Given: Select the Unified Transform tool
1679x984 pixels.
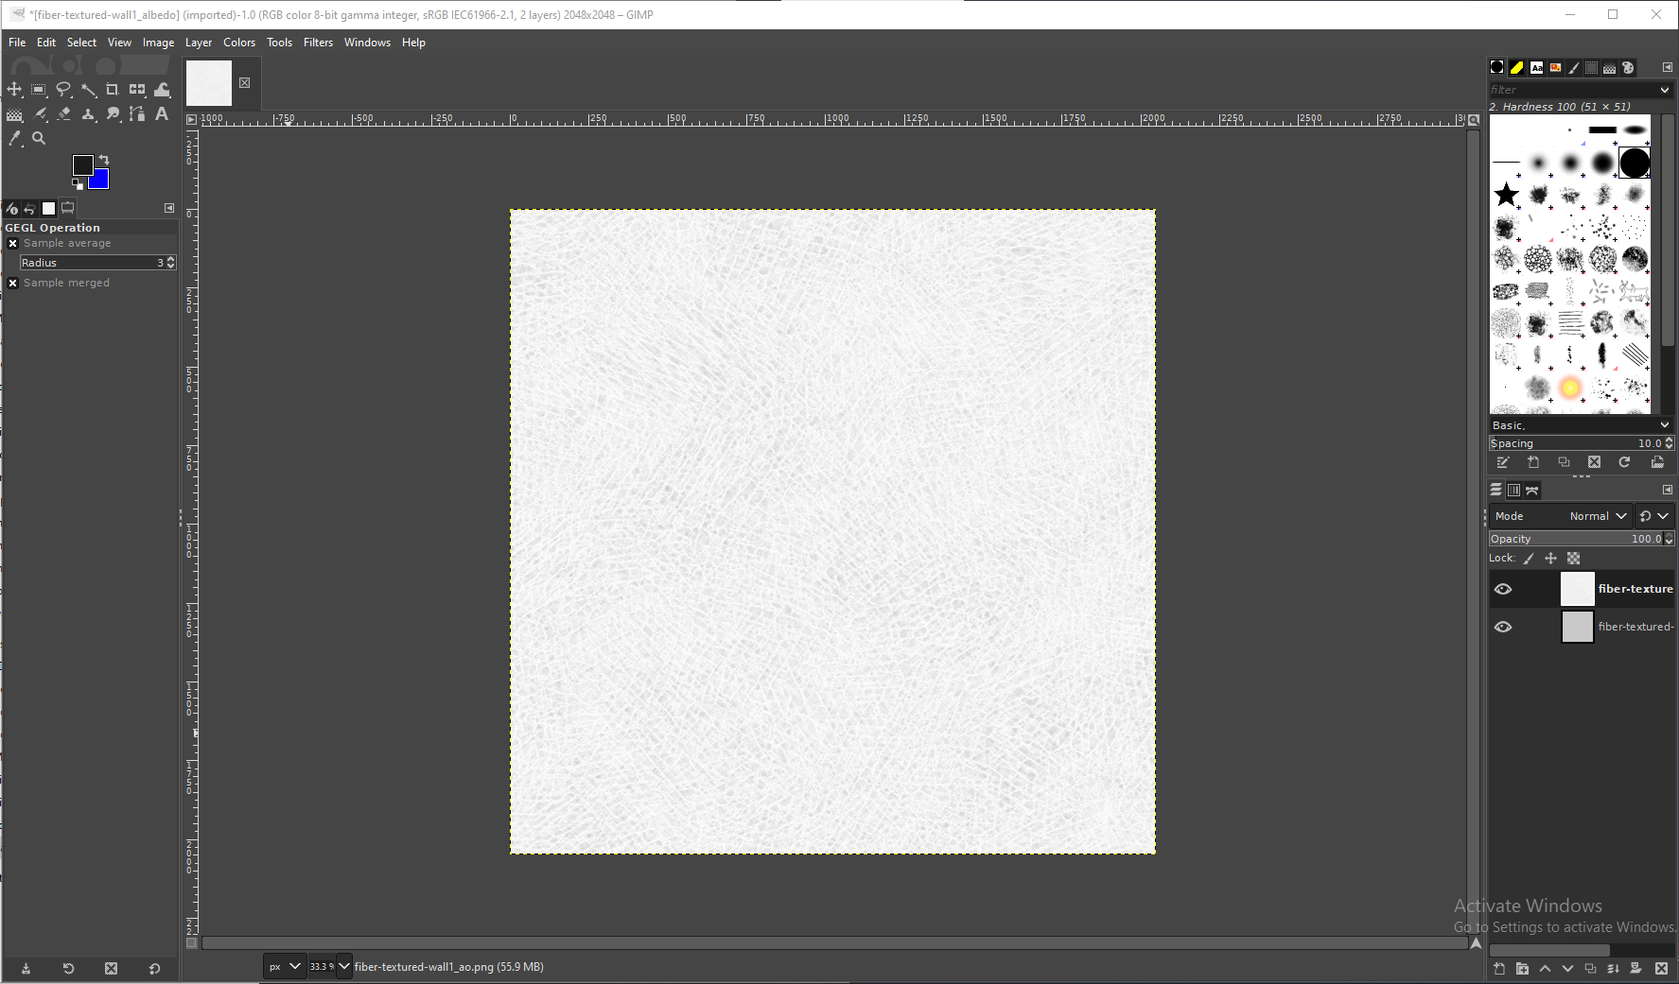Looking at the screenshot, I should [x=137, y=90].
